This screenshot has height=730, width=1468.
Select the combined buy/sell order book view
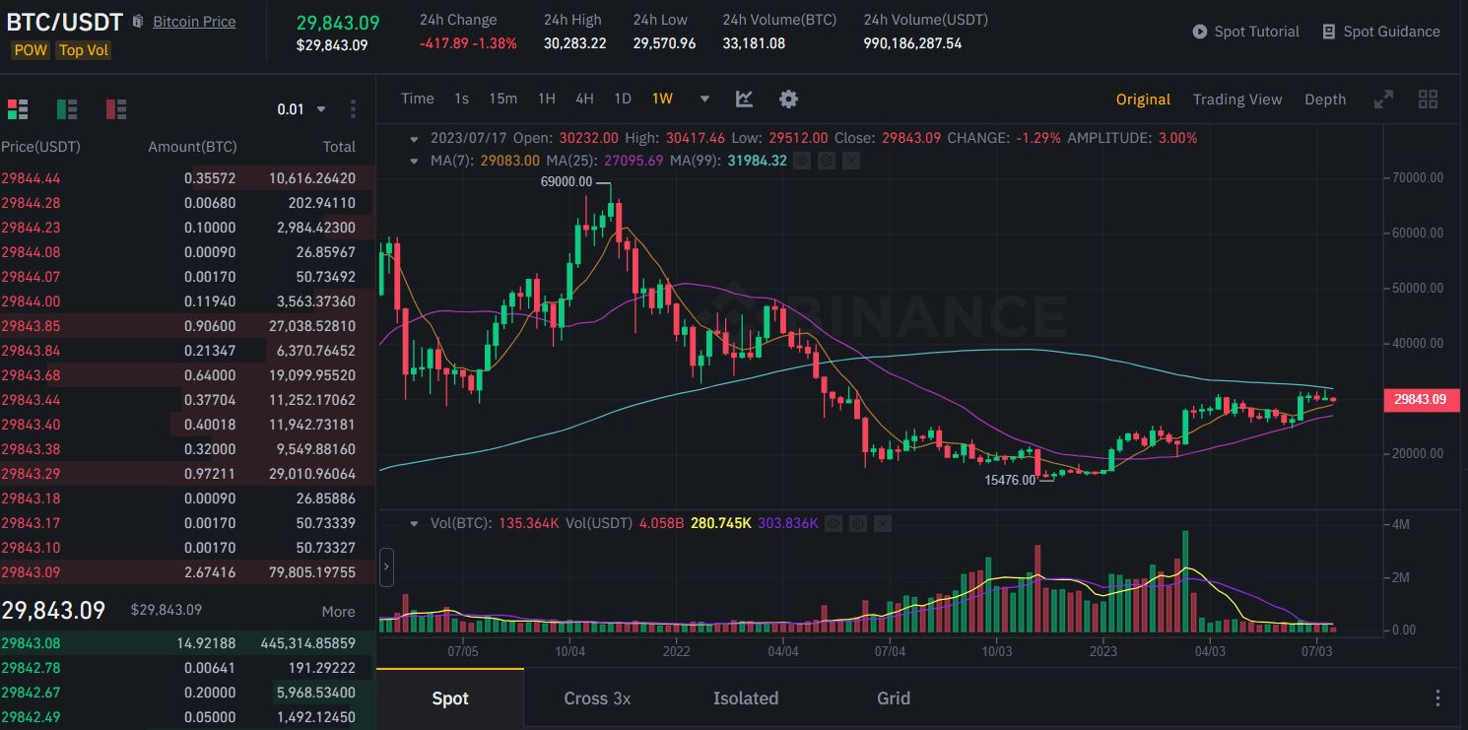click(17, 108)
